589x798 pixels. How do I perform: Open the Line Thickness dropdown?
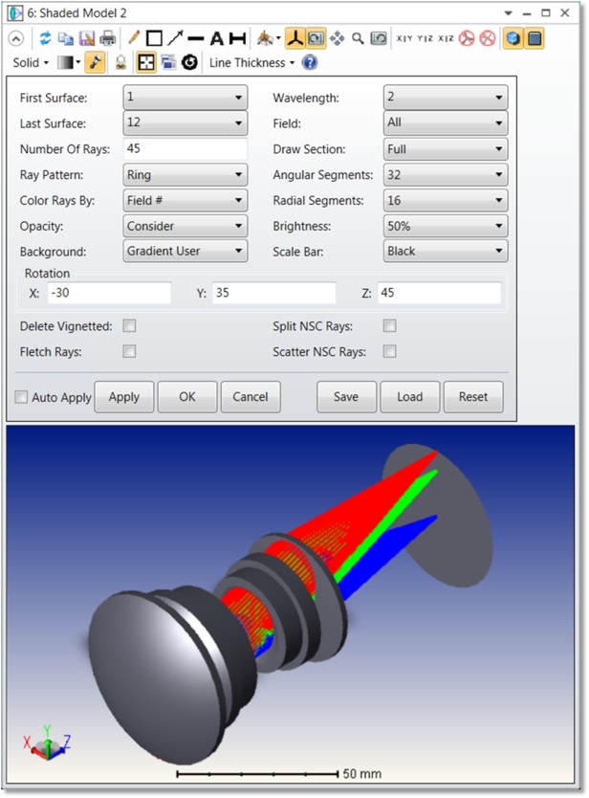[x=251, y=63]
